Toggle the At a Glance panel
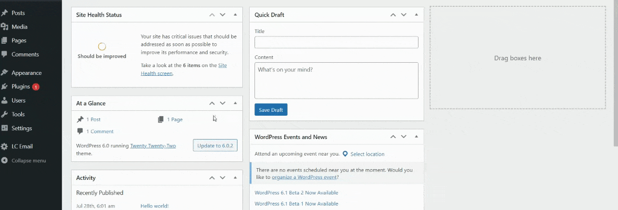Image resolution: width=618 pixels, height=210 pixels. 235,103
